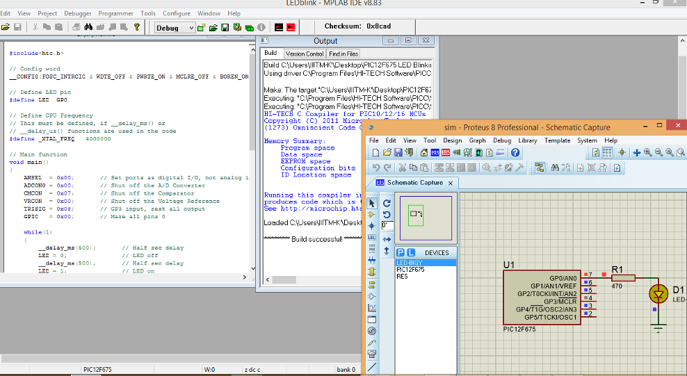Click the MPLAB new project icon
This screenshot has height=376, width=687.
click(x=201, y=28)
